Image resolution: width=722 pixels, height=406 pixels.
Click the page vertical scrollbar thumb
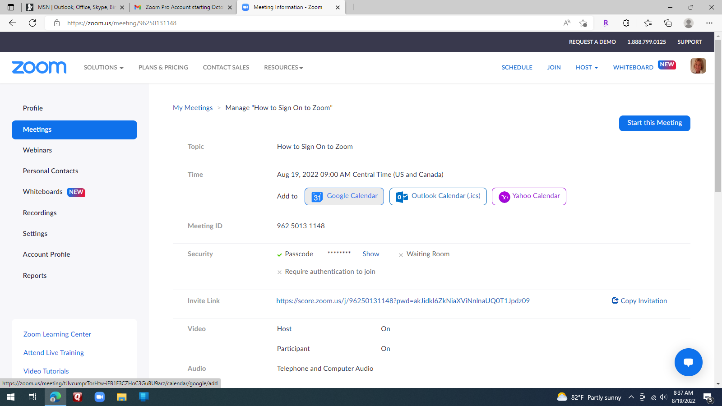[718, 116]
